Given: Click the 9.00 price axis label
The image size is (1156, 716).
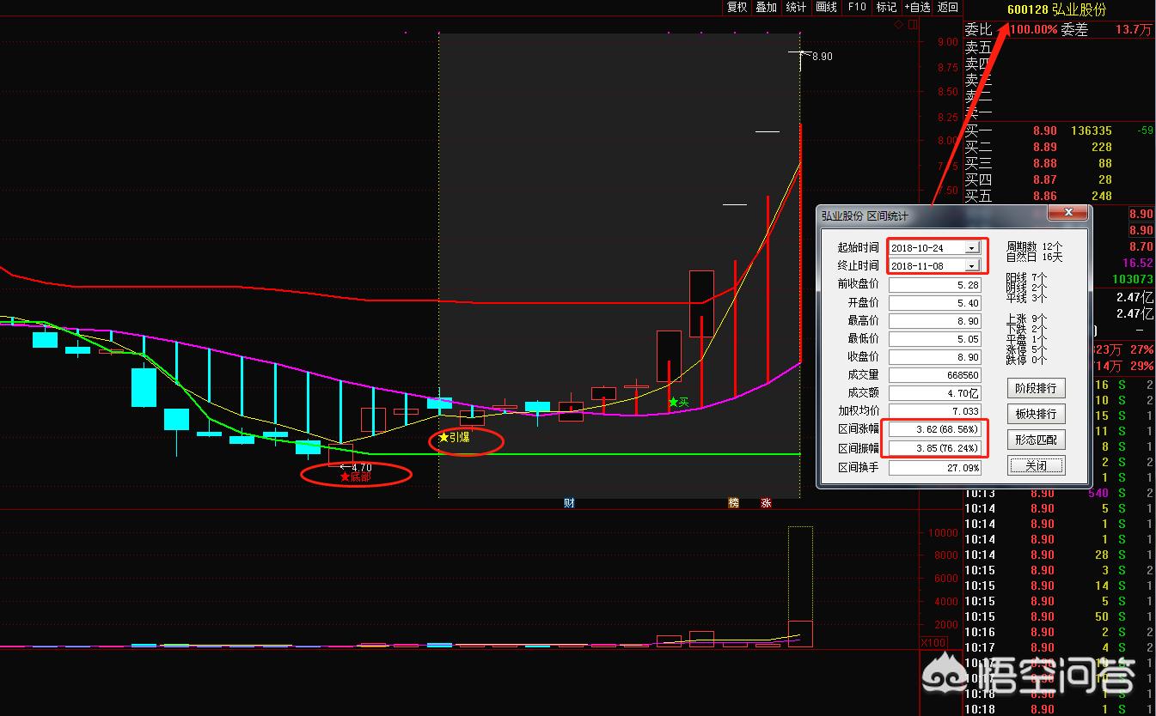Looking at the screenshot, I should pyautogui.click(x=947, y=42).
